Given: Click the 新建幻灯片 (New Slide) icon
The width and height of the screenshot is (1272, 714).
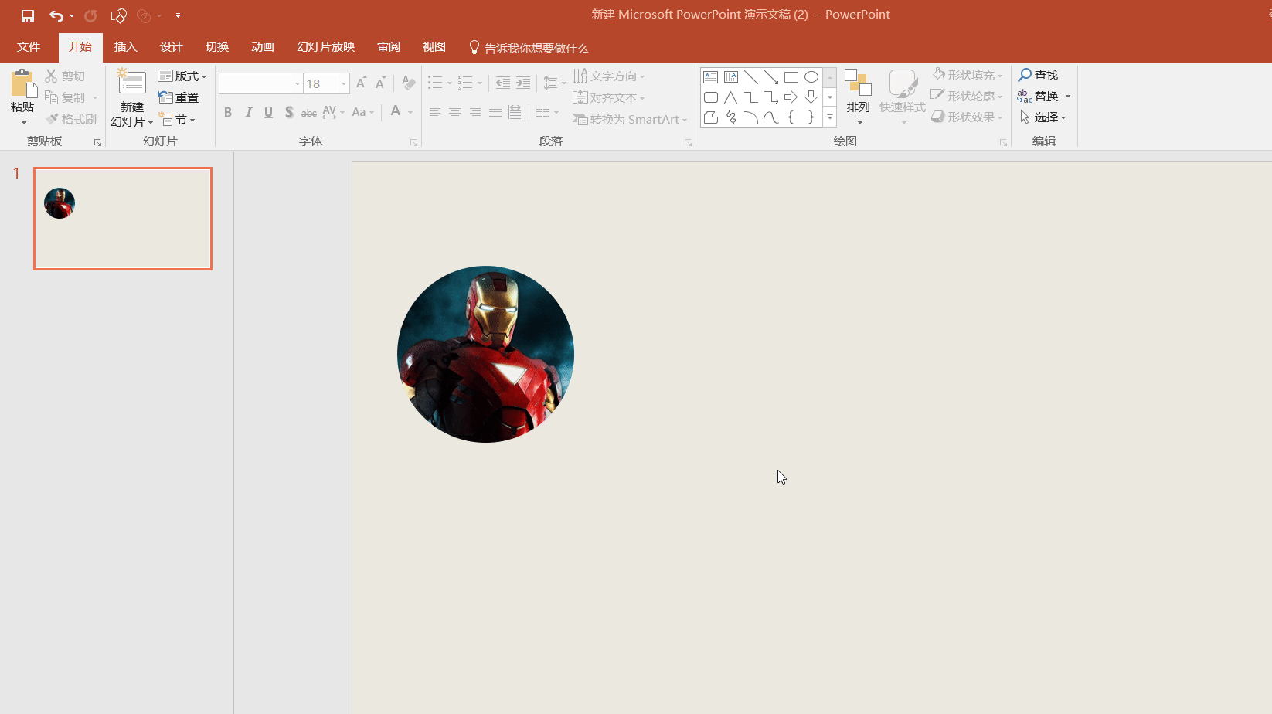Looking at the screenshot, I should [131, 83].
